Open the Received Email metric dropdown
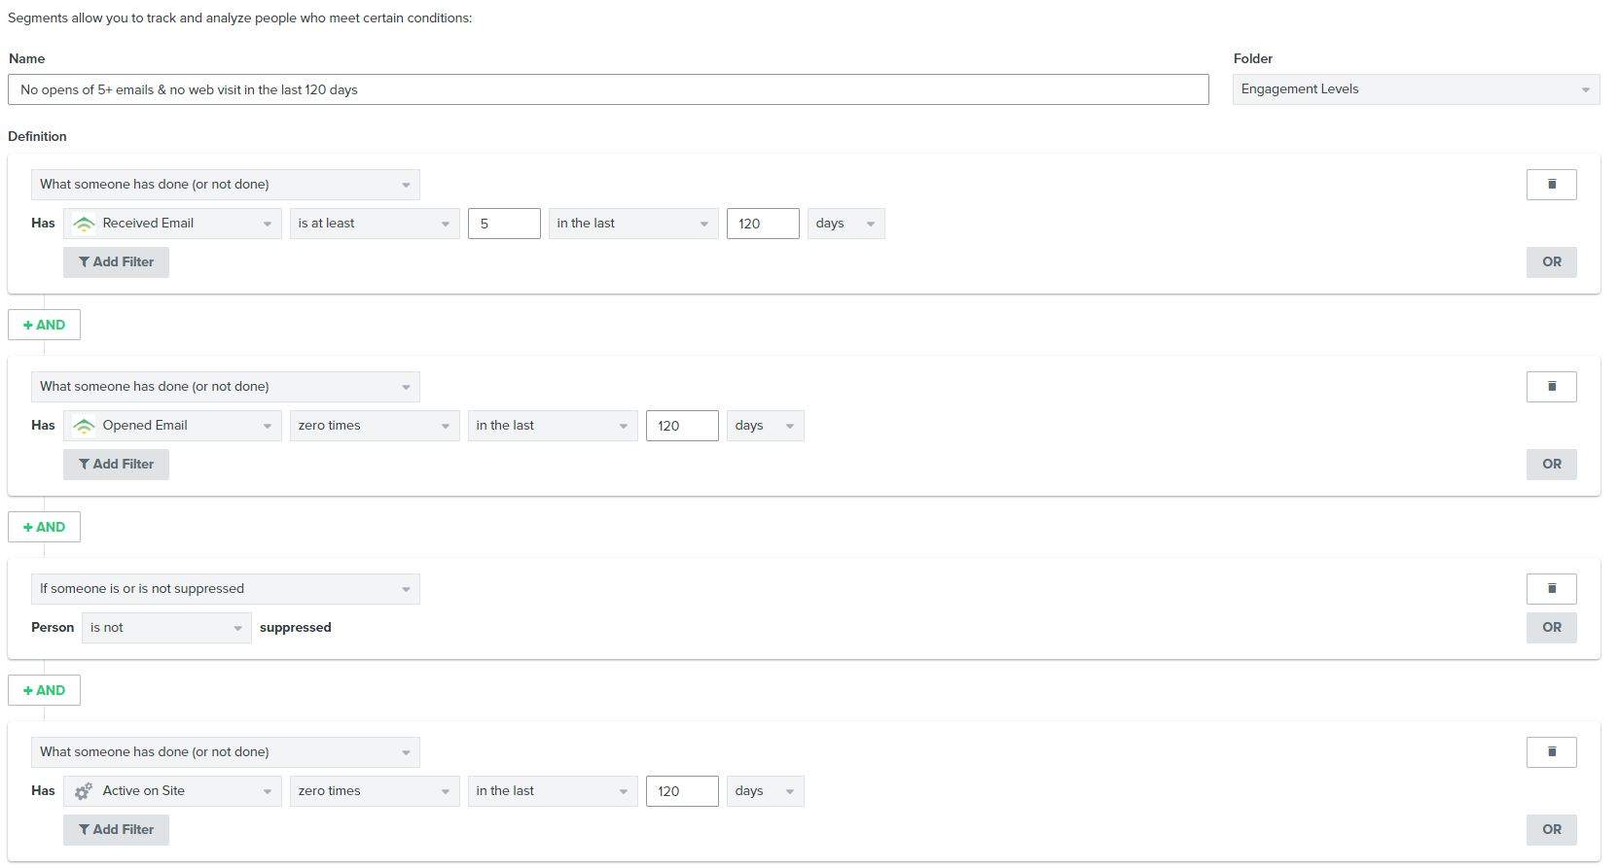The width and height of the screenshot is (1618, 868). 172,224
